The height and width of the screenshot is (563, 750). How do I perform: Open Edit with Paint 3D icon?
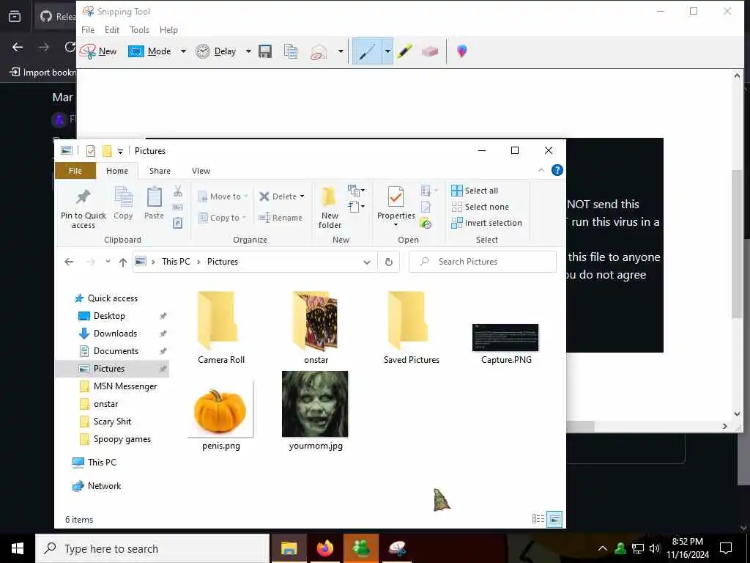(x=461, y=51)
